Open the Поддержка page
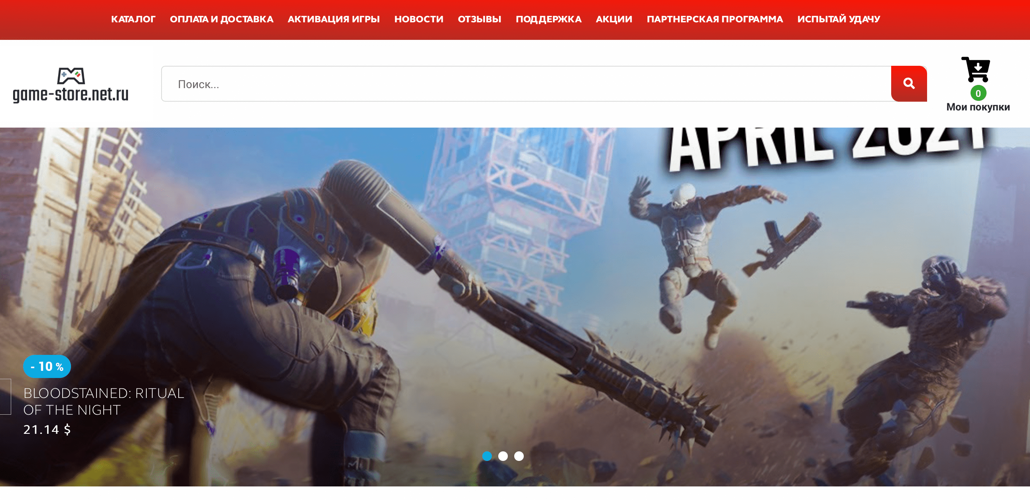 pyautogui.click(x=549, y=19)
